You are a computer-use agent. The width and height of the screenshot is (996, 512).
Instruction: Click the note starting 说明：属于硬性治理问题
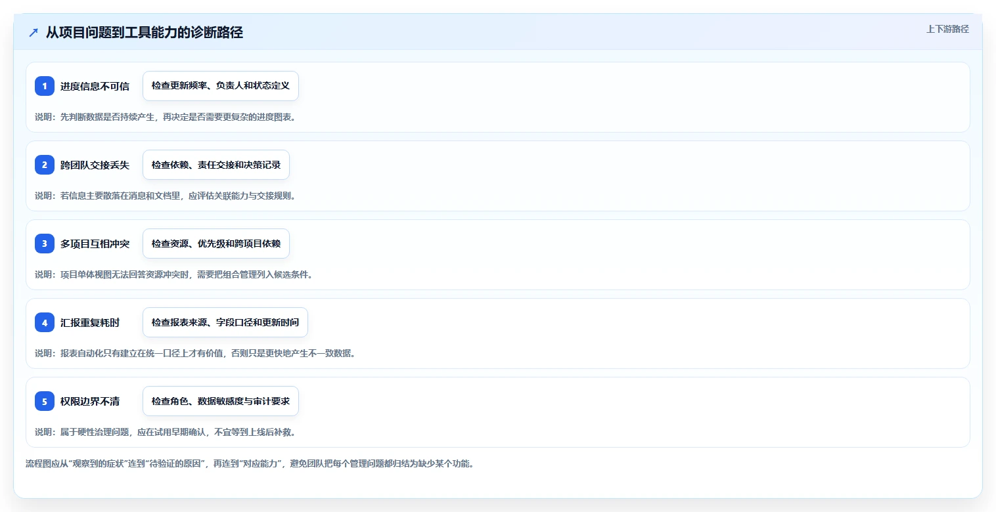[165, 432]
